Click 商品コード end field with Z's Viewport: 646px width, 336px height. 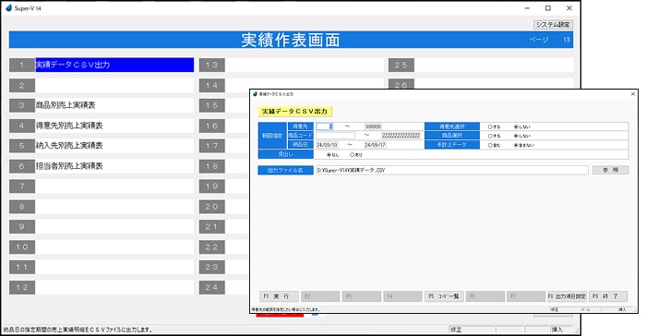point(401,135)
